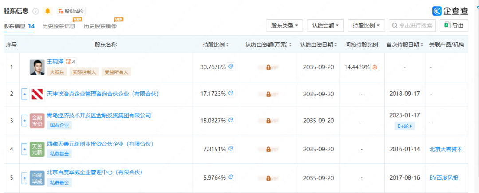This screenshot has height=193, width=479.
Task: Expand row 3 青岛经济技术开发区 with plus button
Action: pyautogui.click(x=24, y=121)
